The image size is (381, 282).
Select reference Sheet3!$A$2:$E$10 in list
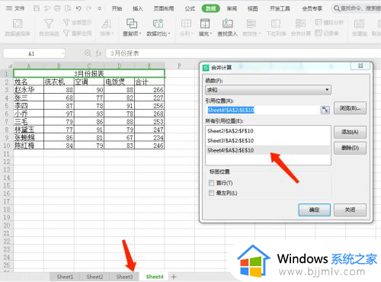(268, 140)
